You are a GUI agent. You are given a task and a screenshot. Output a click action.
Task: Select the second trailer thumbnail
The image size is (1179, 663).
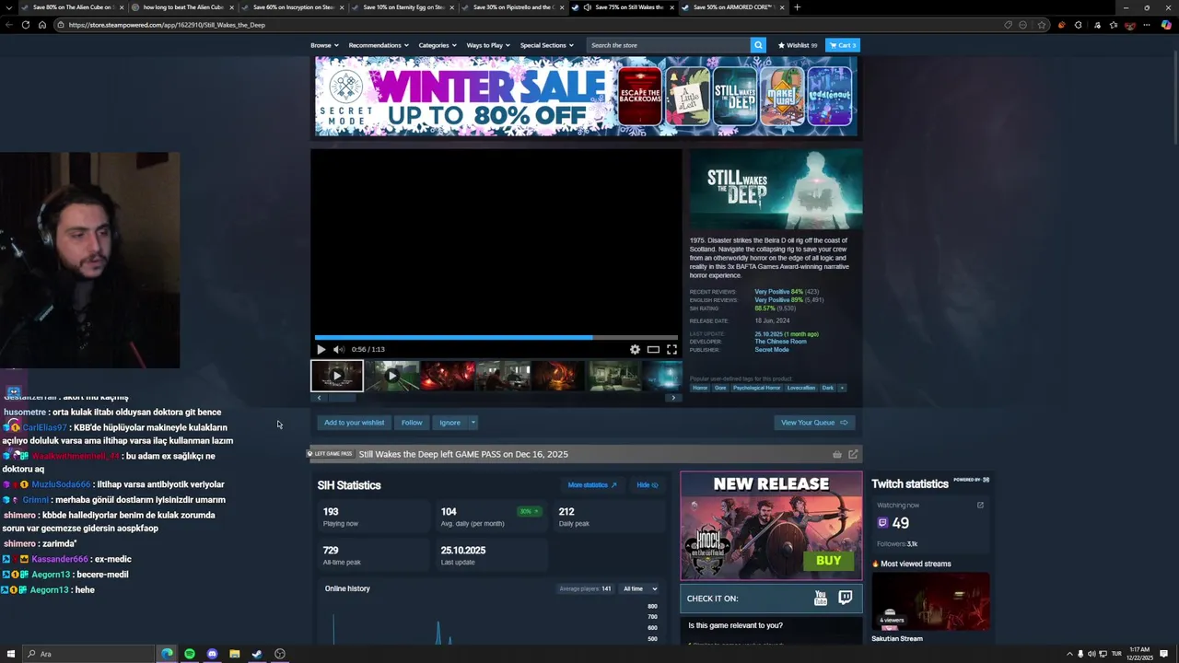coord(392,376)
